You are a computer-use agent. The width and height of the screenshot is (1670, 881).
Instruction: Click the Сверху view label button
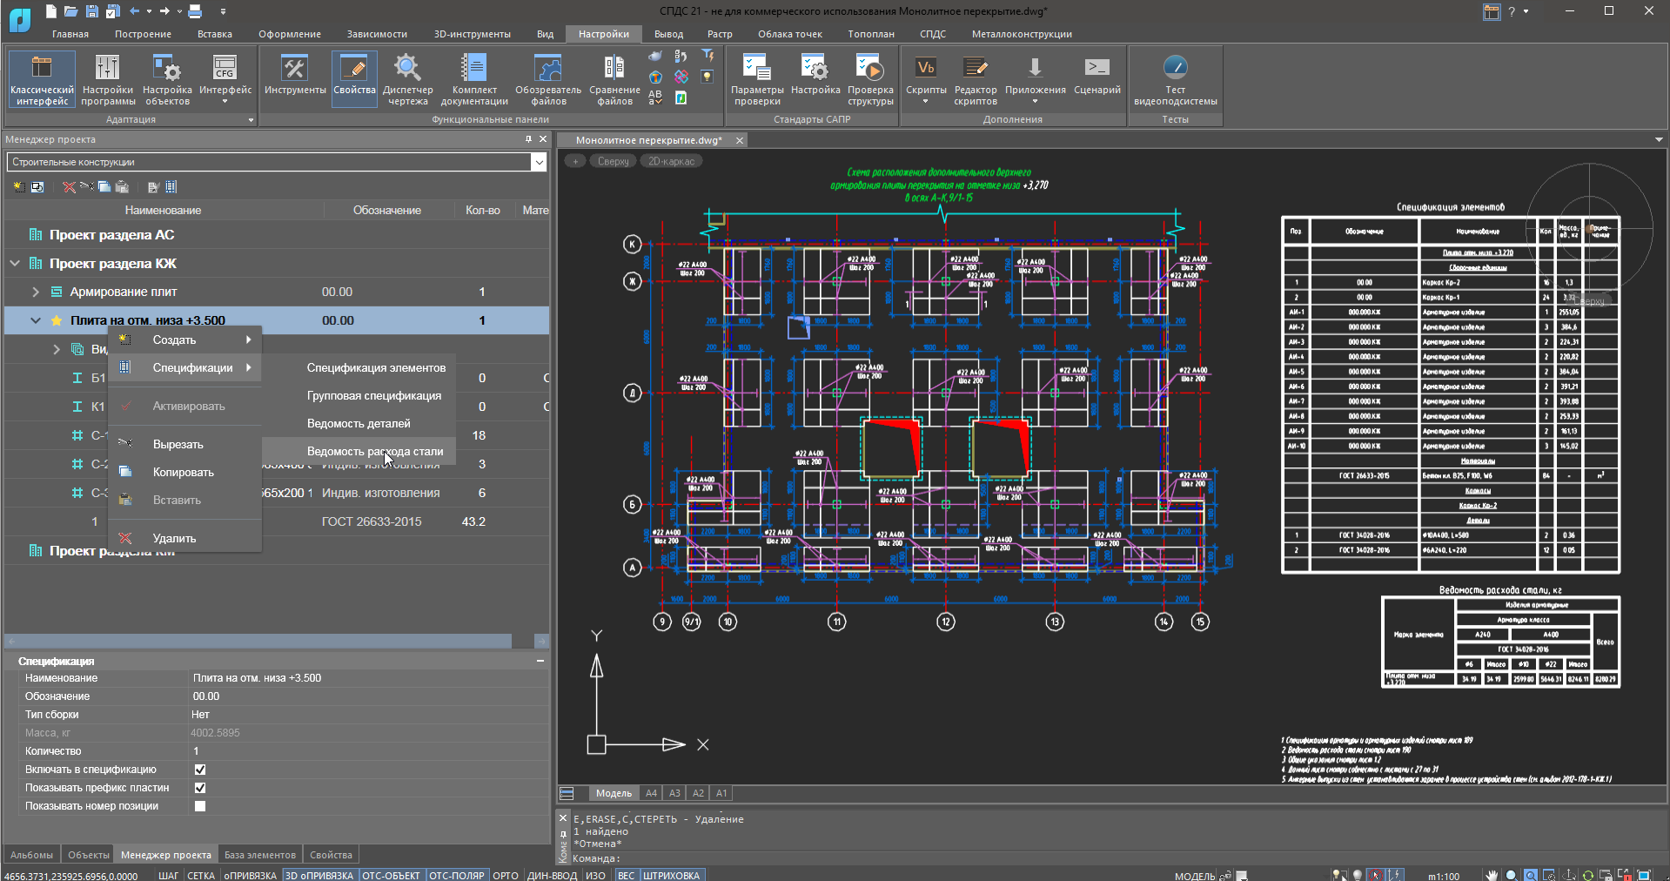[x=614, y=161]
